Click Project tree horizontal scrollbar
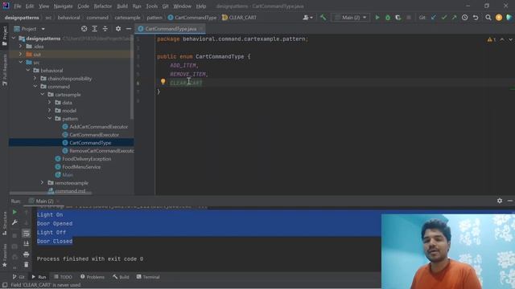The height and width of the screenshot is (289, 515). 50,193
